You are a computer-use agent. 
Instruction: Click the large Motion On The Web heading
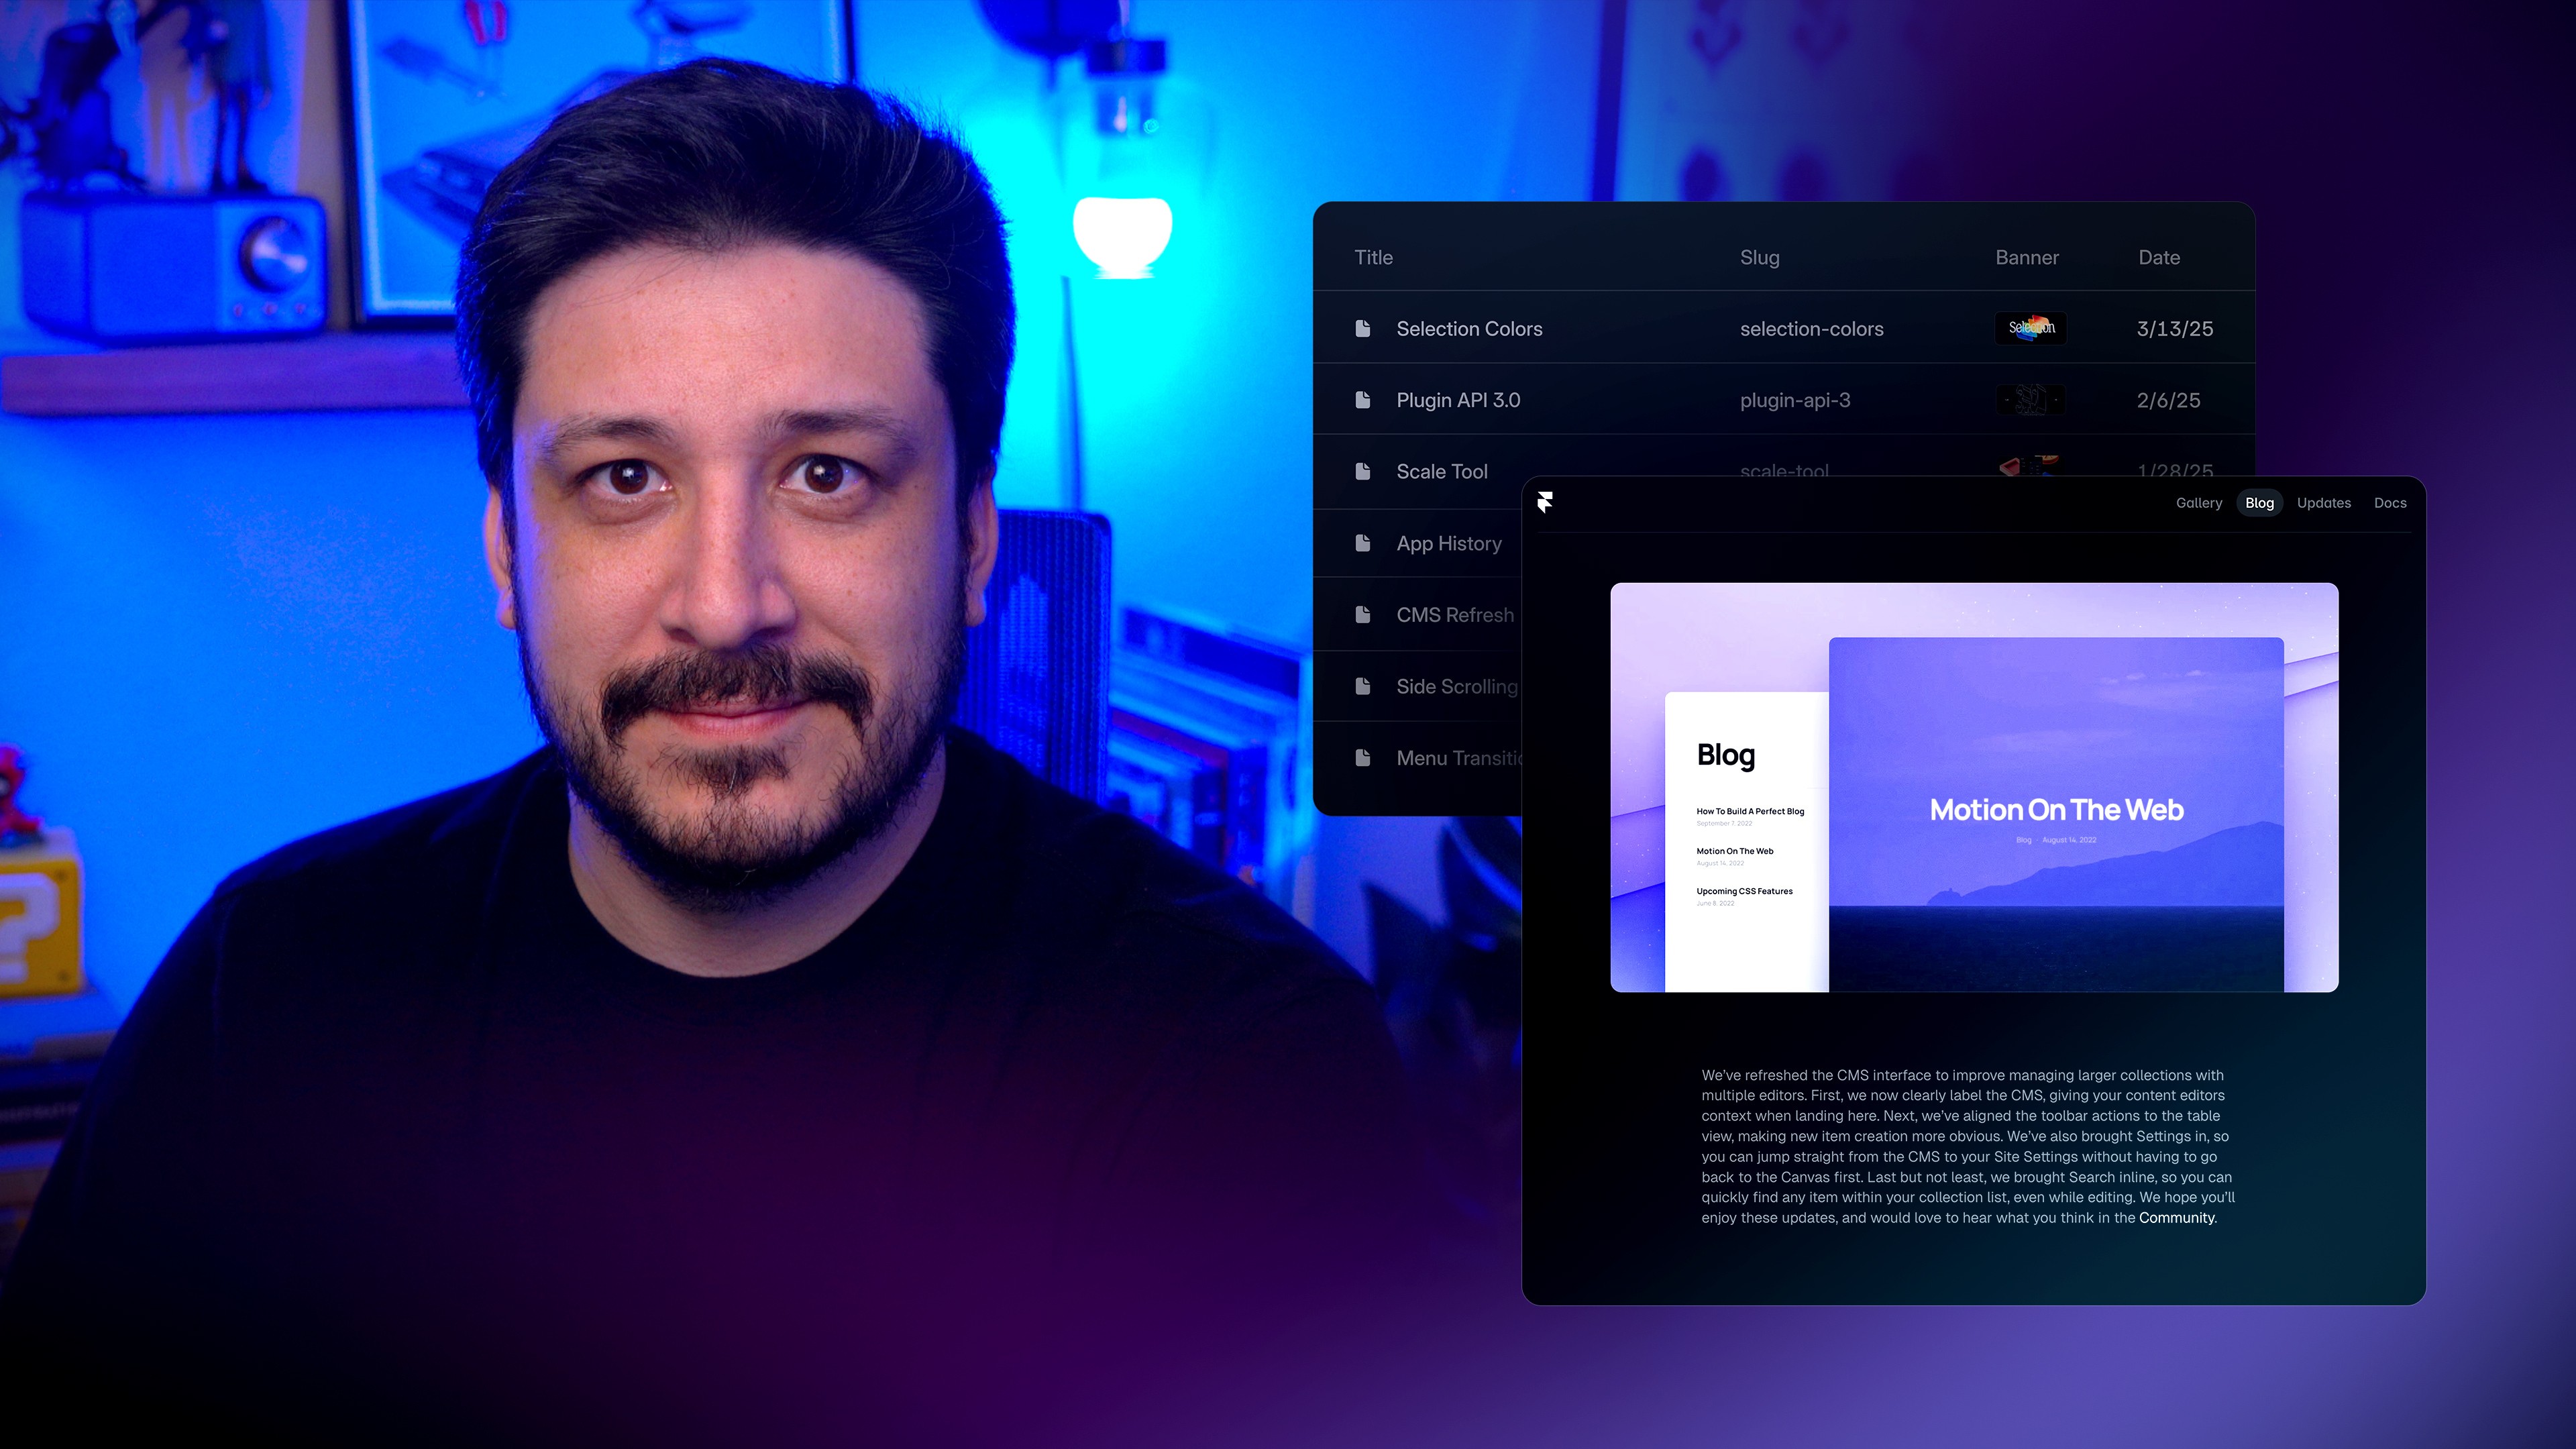2056,809
